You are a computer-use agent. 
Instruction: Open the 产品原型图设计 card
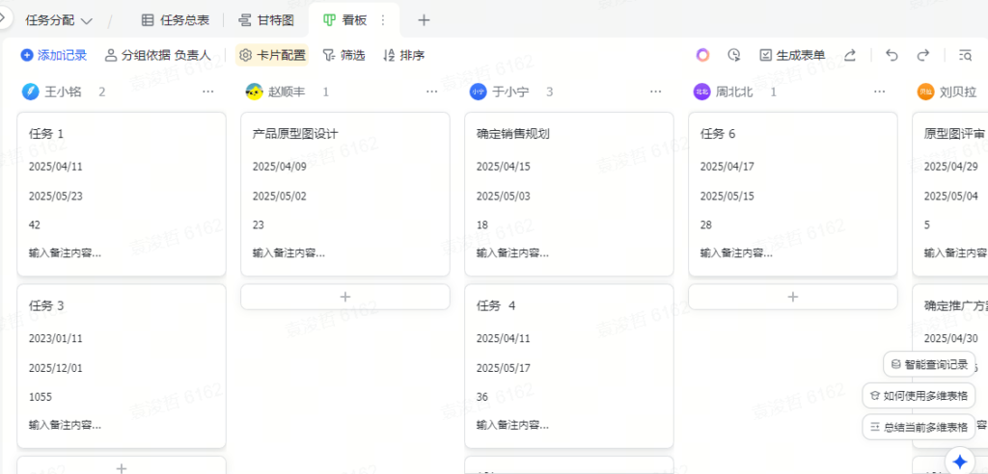[x=344, y=193]
